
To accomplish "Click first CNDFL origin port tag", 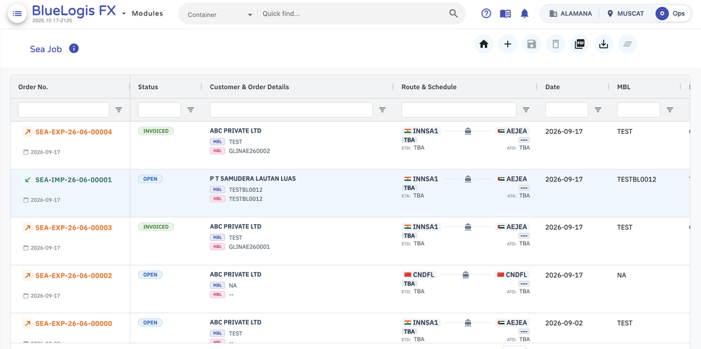I will point(419,275).
